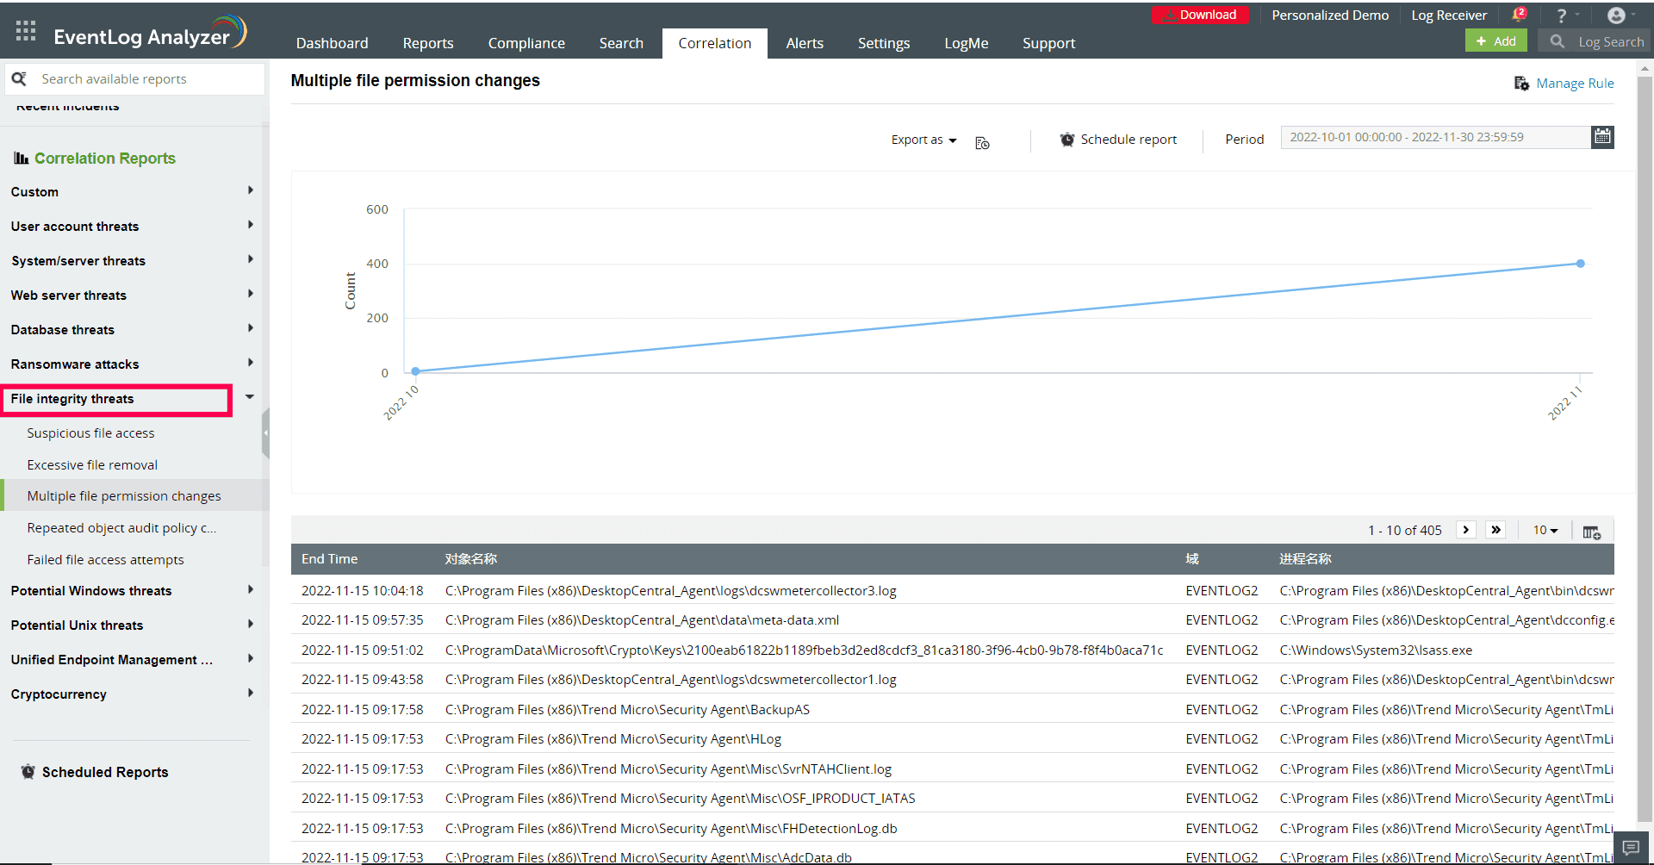The image size is (1654, 865).
Task: Jump to the last results page
Action: point(1495,530)
